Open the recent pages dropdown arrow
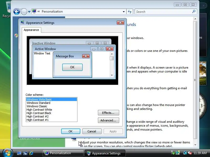This screenshot has height=157, width=210. click(x=29, y=12)
